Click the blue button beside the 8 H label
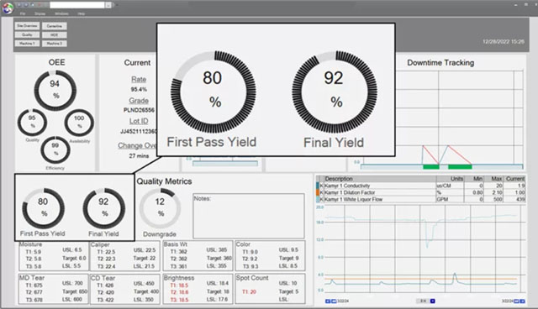 (432, 301)
